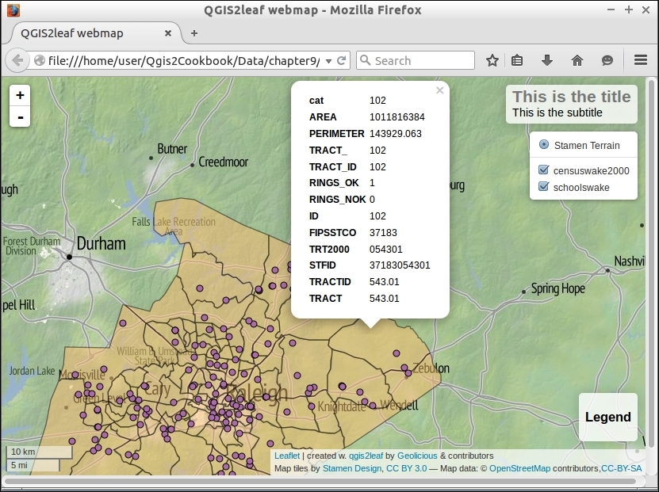The height and width of the screenshot is (492, 659).
Task: Open a new browser tab
Action: pos(194,33)
